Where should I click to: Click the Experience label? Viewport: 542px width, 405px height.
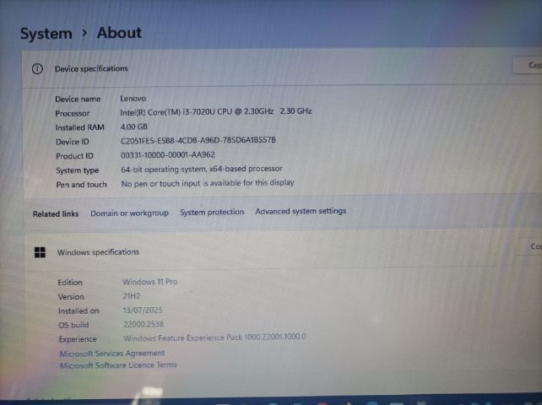78,339
